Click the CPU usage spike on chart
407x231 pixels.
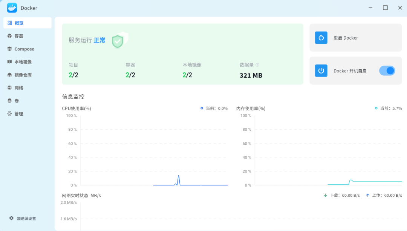[179, 180]
